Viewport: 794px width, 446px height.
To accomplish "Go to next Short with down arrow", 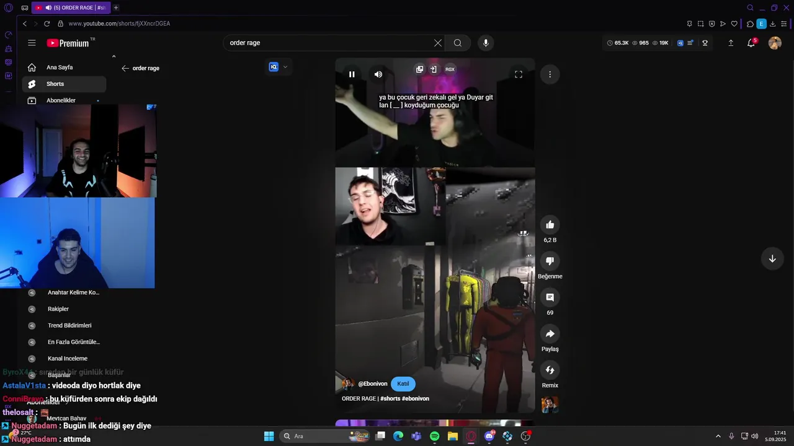I will pos(772,259).
